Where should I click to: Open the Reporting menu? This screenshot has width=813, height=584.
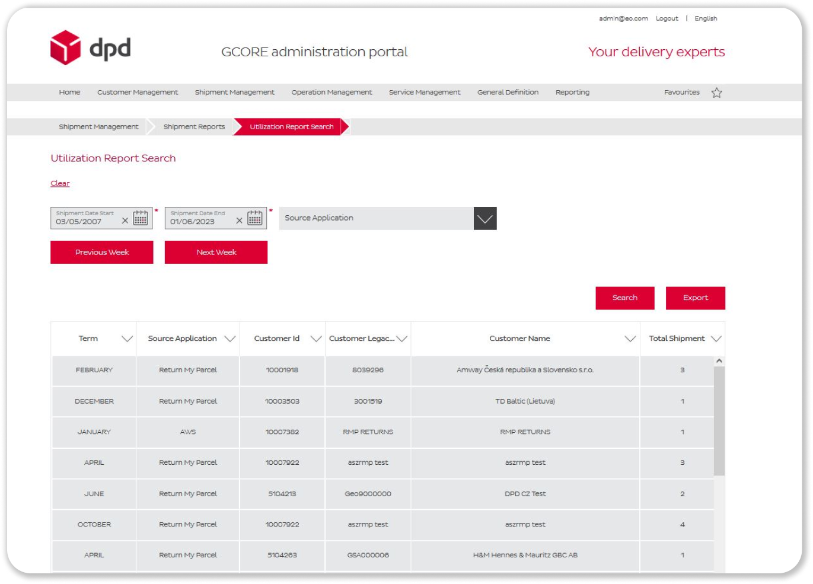(x=572, y=92)
